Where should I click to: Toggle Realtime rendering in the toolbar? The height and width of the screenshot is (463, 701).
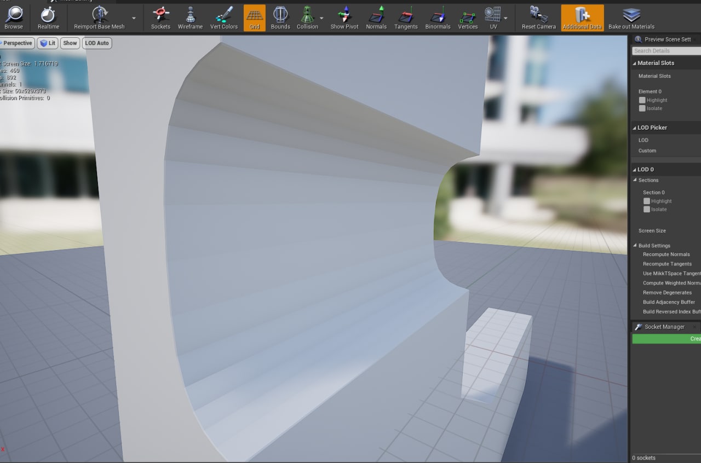48,18
